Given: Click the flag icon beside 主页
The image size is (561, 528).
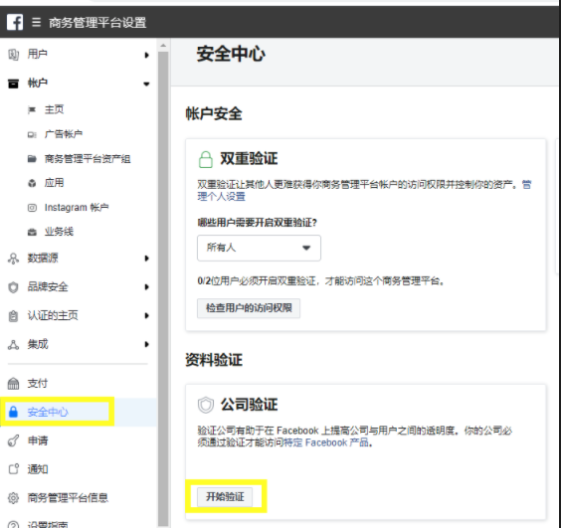Looking at the screenshot, I should coord(32,109).
